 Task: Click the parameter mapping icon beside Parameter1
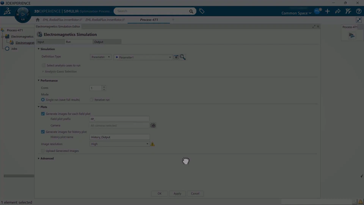[x=176, y=57]
